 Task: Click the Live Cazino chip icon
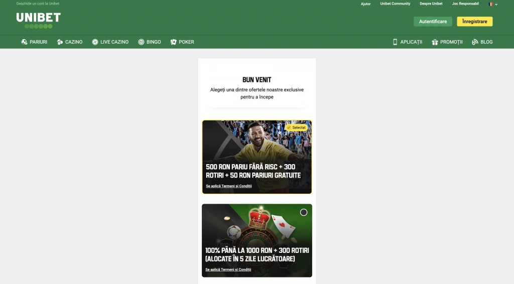[95, 42]
